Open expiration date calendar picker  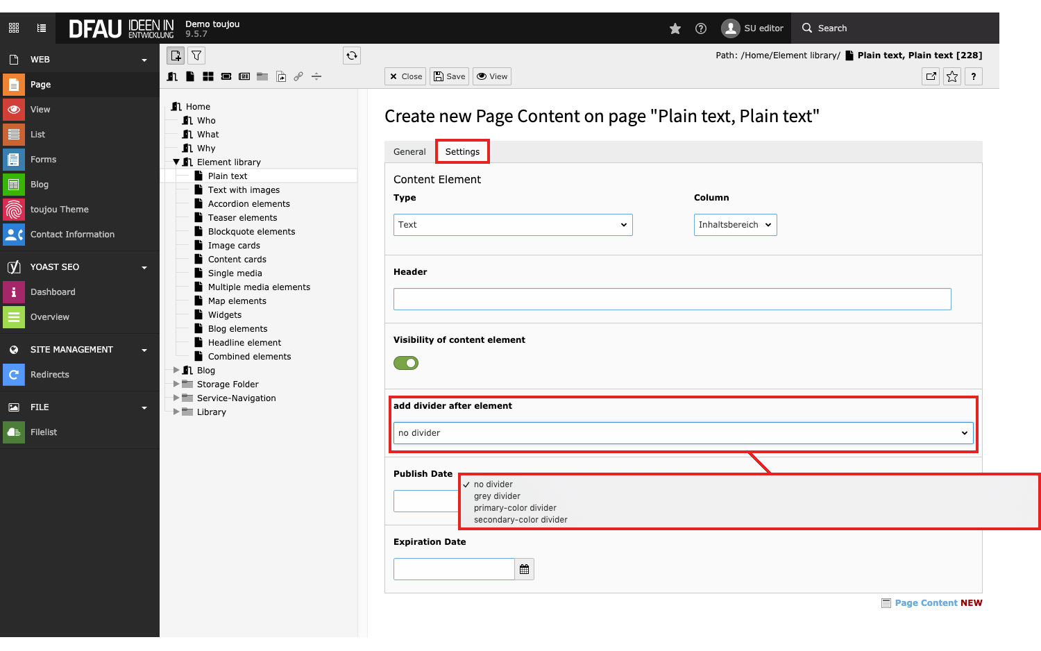tap(524, 569)
